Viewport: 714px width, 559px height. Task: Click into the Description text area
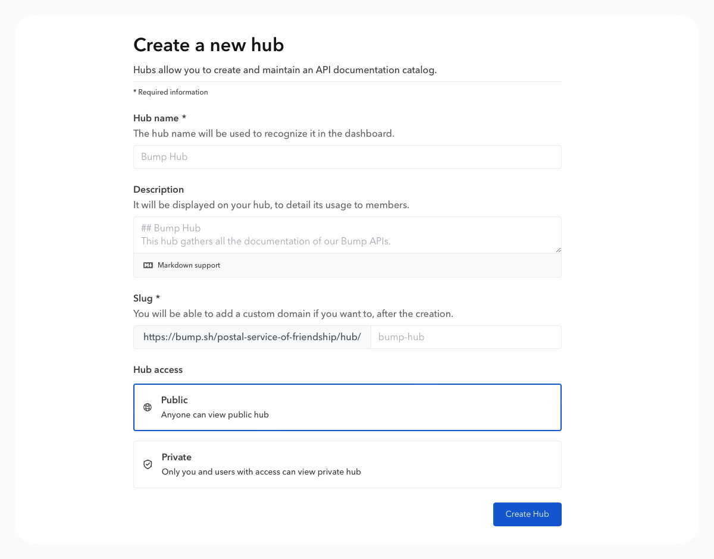(347, 235)
